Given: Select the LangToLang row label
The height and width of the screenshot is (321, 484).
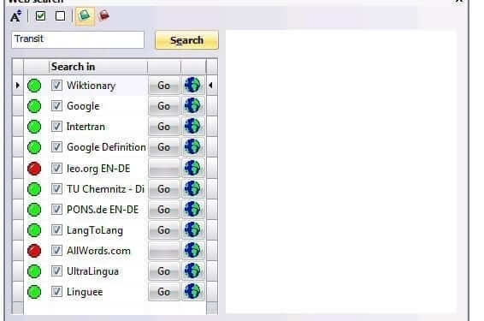Looking at the screenshot, I should (95, 230).
